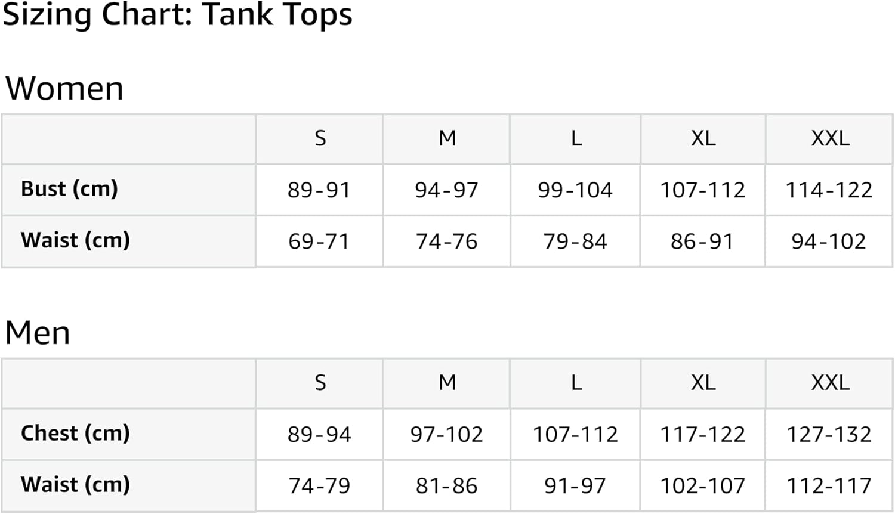Select the men's waist cell 112-117
895x514 pixels.
click(x=829, y=486)
